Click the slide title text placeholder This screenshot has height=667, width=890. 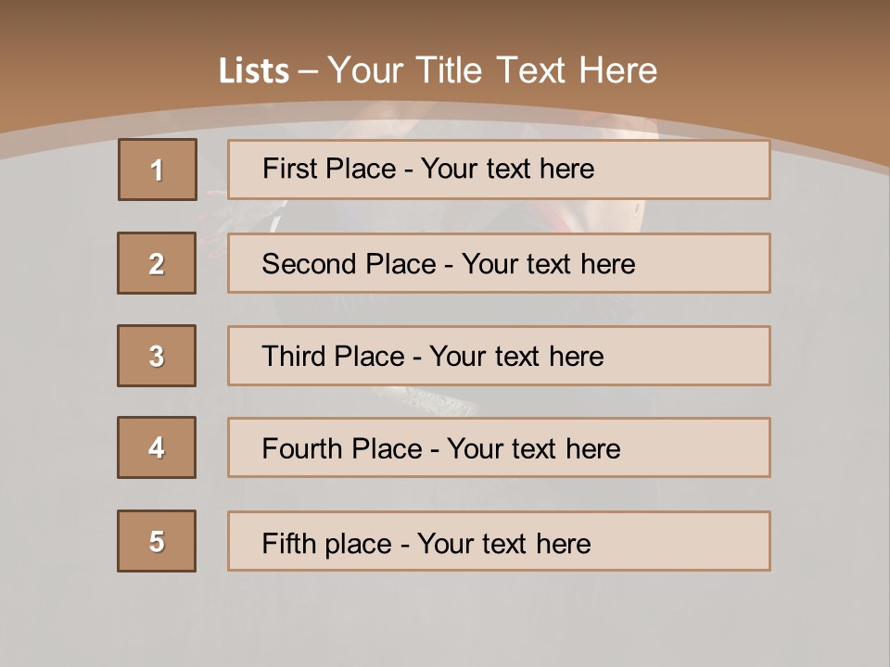tap(438, 70)
